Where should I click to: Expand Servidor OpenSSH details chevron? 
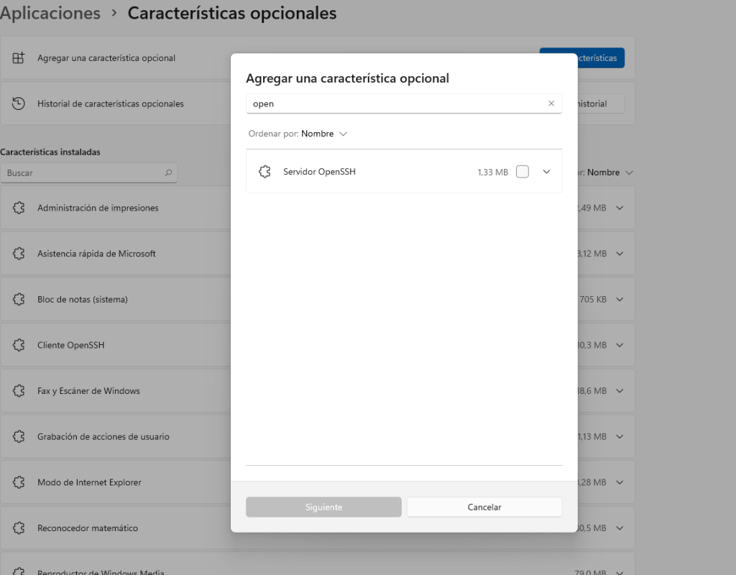click(547, 172)
